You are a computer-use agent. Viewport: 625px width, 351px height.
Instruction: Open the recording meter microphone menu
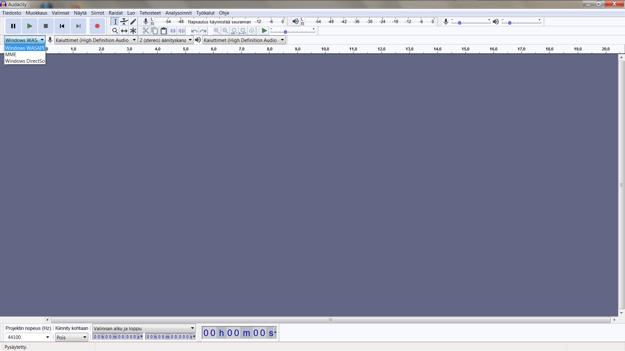(146, 22)
